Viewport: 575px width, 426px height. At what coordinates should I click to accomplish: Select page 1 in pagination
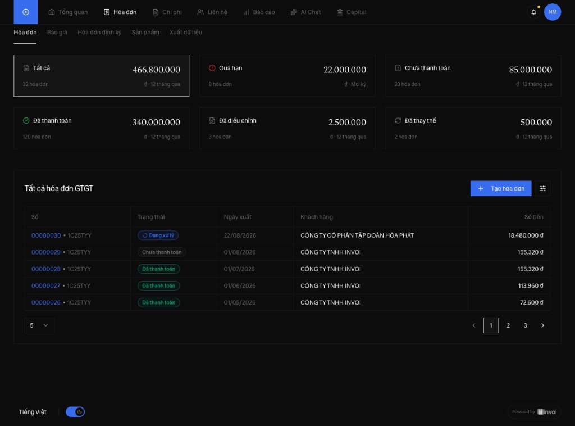[491, 325]
